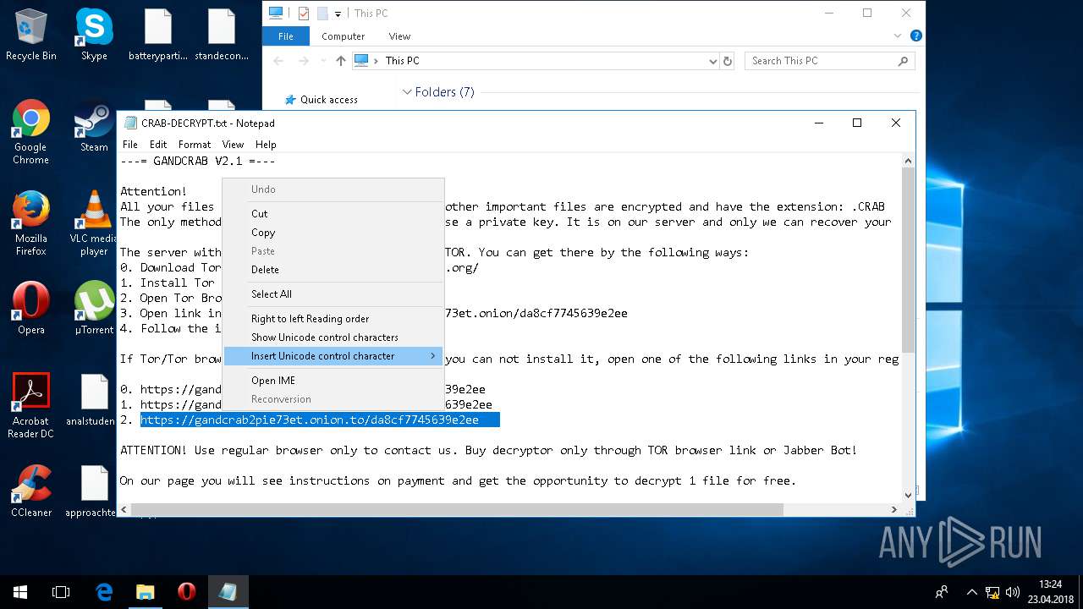
Task: Toggle Show Unicode control characters
Action: pyautogui.click(x=333, y=337)
